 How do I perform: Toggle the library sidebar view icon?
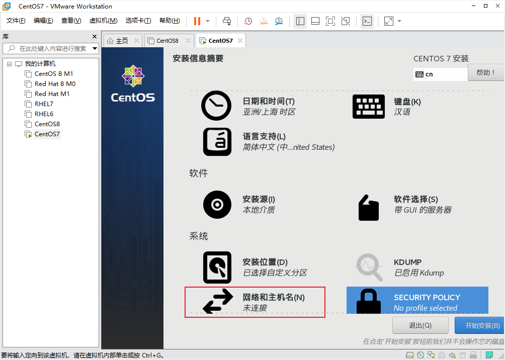click(x=300, y=21)
